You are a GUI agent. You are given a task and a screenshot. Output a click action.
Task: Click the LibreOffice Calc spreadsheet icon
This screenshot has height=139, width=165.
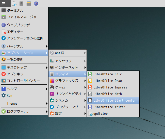pyautogui.click(x=90, y=74)
